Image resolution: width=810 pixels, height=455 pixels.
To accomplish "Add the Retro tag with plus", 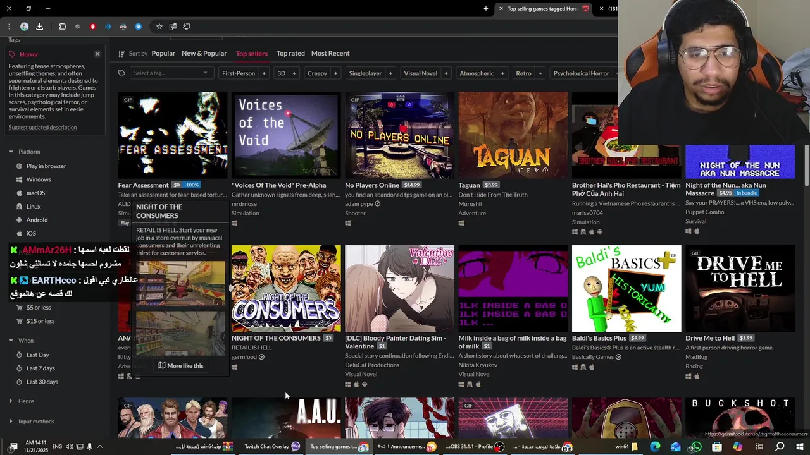I will point(540,73).
